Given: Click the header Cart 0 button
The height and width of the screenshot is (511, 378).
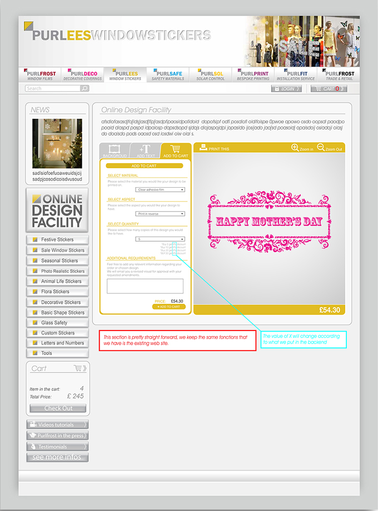Looking at the screenshot, I should (x=329, y=89).
